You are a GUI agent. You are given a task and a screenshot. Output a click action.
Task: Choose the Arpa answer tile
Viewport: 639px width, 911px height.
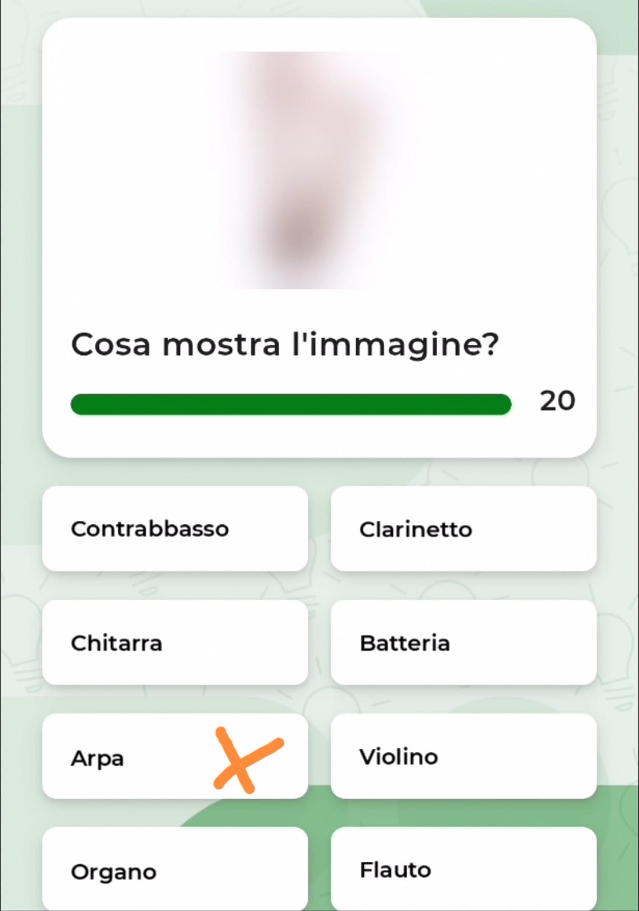click(x=175, y=756)
